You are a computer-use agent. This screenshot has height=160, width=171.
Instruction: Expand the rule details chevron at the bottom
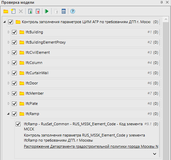coord(155,154)
